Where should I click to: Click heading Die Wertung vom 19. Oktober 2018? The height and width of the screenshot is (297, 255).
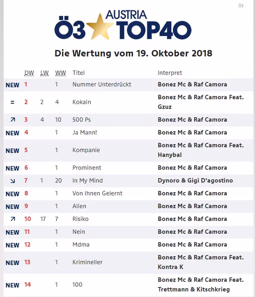[133, 53]
